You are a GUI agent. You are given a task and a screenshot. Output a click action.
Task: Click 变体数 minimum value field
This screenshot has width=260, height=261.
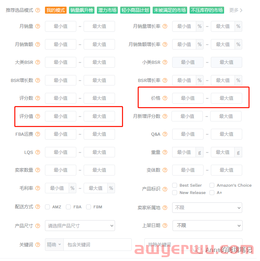click(188, 170)
